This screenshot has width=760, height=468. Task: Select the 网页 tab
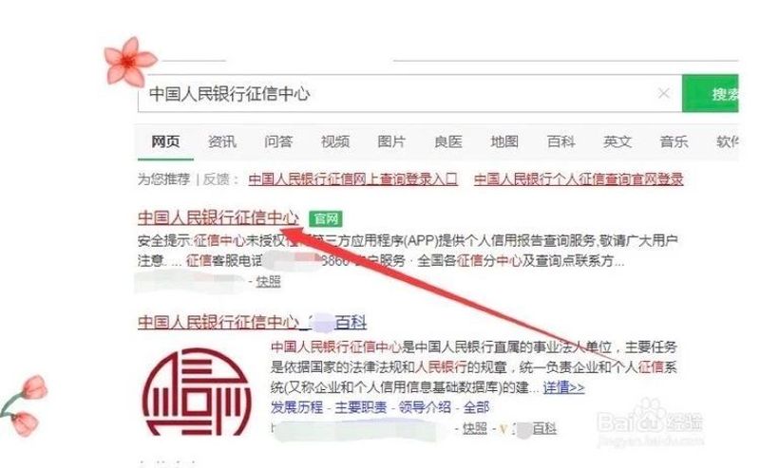(165, 142)
